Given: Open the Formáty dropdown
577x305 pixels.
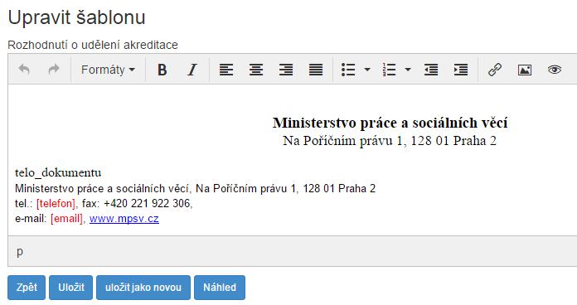Looking at the screenshot, I should (x=108, y=69).
